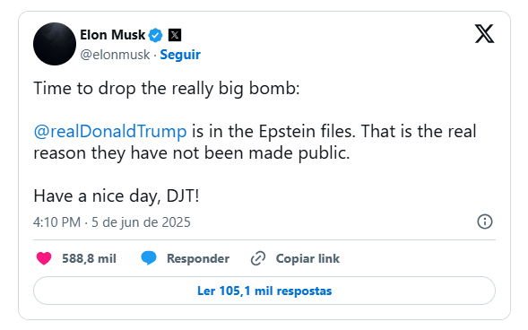Follow the account via Seguir
Image resolution: width=528 pixels, height=330 pixels.
(180, 54)
